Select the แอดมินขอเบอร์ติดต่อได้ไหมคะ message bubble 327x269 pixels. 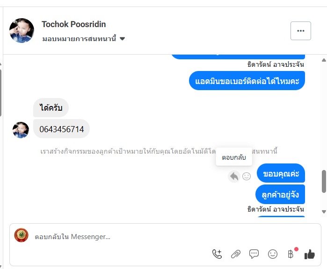pos(247,80)
